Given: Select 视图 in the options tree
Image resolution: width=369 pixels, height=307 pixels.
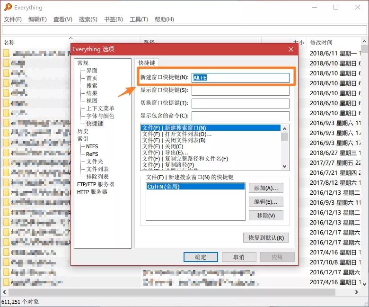Looking at the screenshot, I should click(x=92, y=100).
